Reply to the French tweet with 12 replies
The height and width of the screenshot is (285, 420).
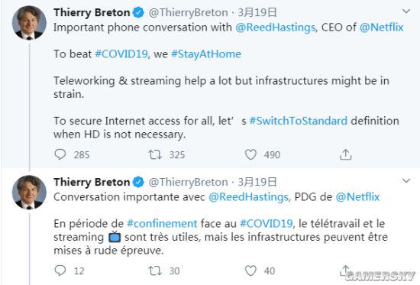60,270
